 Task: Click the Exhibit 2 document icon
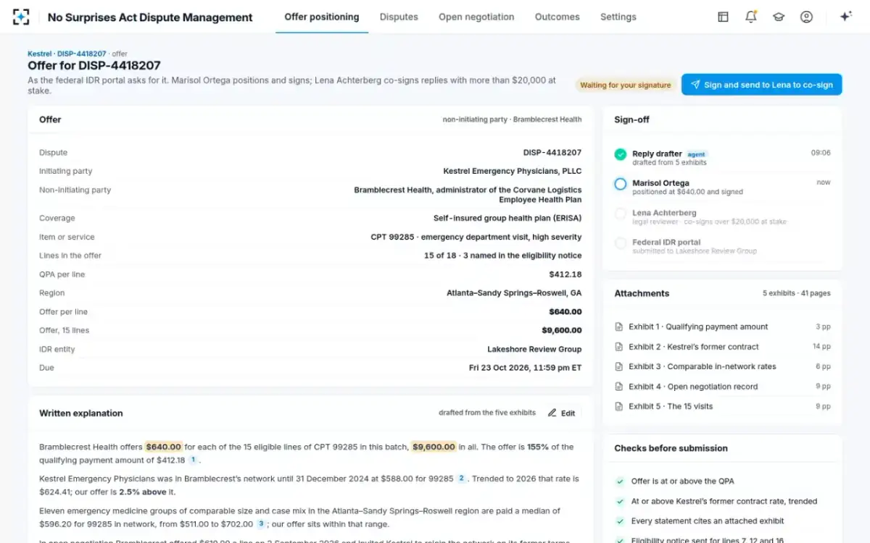[619, 347]
